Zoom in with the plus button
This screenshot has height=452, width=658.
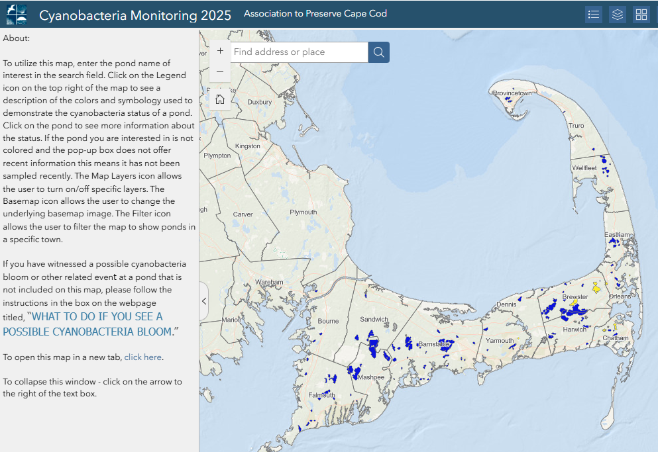coord(220,51)
